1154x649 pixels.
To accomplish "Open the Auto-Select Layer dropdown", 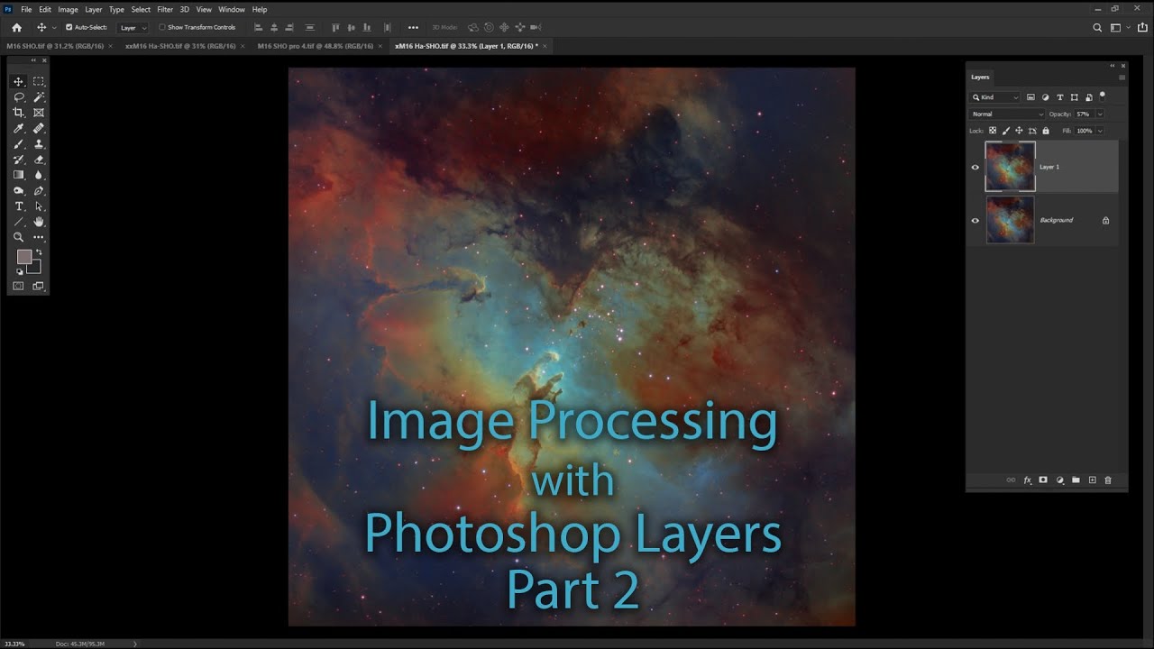I will pyautogui.click(x=133, y=28).
